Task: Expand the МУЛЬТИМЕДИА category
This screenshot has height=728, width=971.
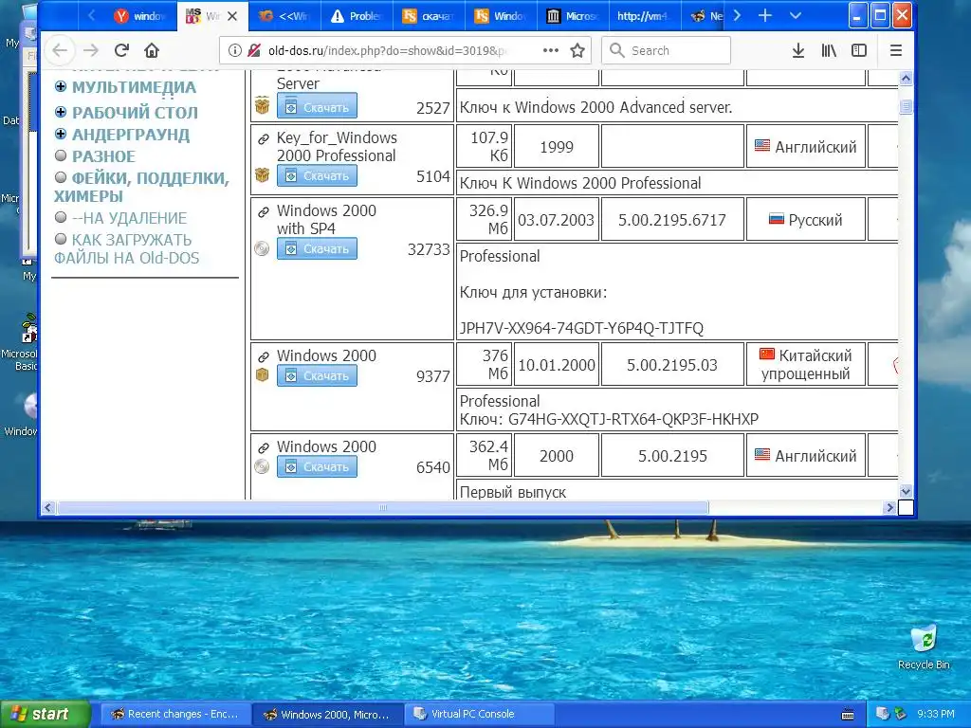Action: pyautogui.click(x=60, y=86)
